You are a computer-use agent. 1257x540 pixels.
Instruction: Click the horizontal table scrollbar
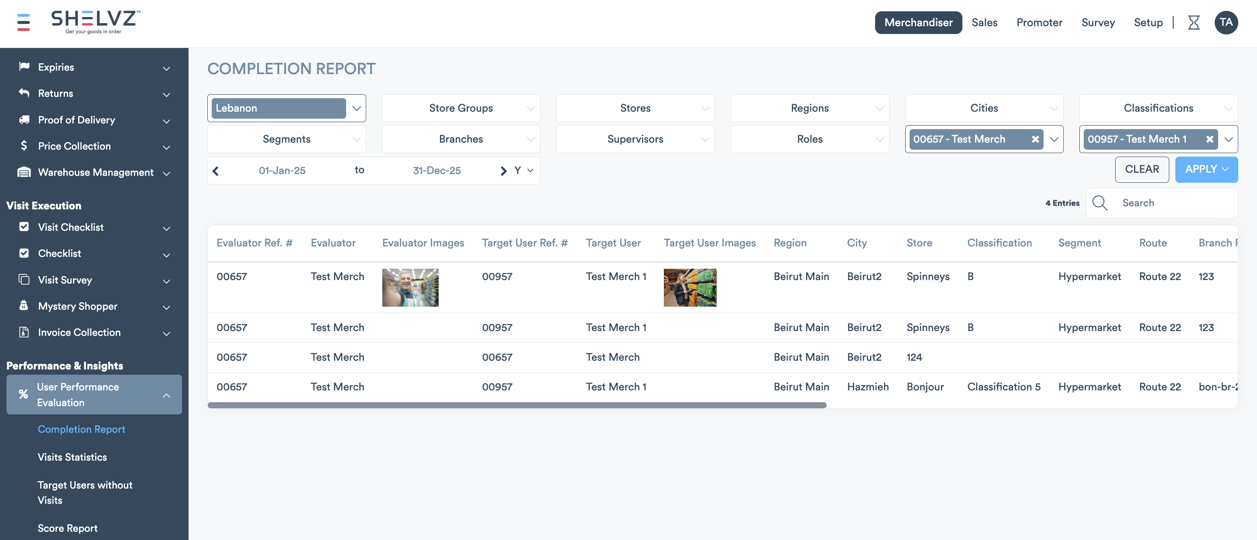tap(516, 405)
